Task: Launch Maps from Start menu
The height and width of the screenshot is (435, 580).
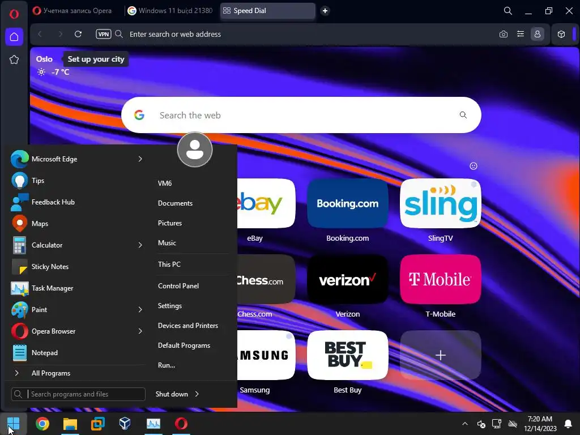Action: pyautogui.click(x=77, y=223)
